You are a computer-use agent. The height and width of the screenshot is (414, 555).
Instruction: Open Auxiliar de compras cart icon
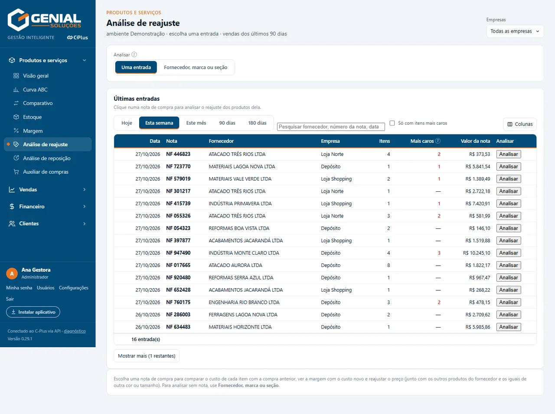pos(16,172)
